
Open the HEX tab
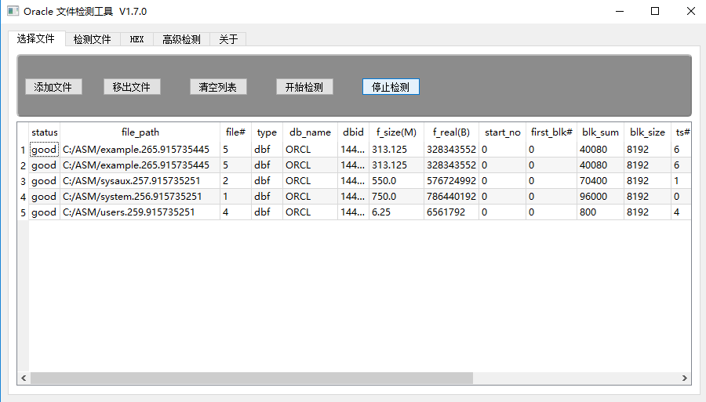136,39
